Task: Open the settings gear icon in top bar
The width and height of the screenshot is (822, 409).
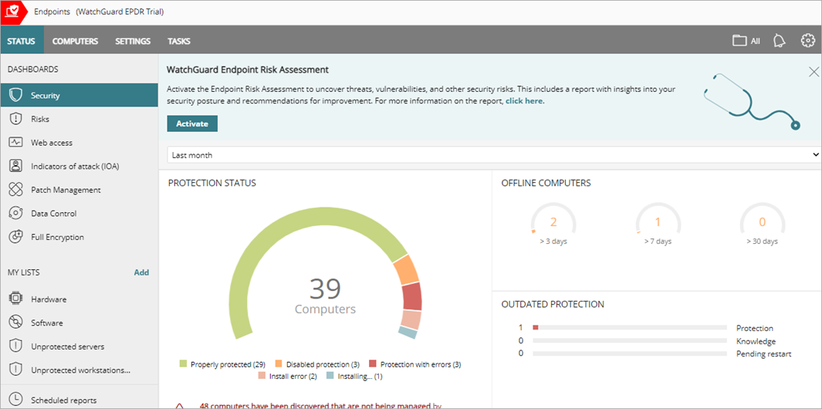Action: [807, 41]
